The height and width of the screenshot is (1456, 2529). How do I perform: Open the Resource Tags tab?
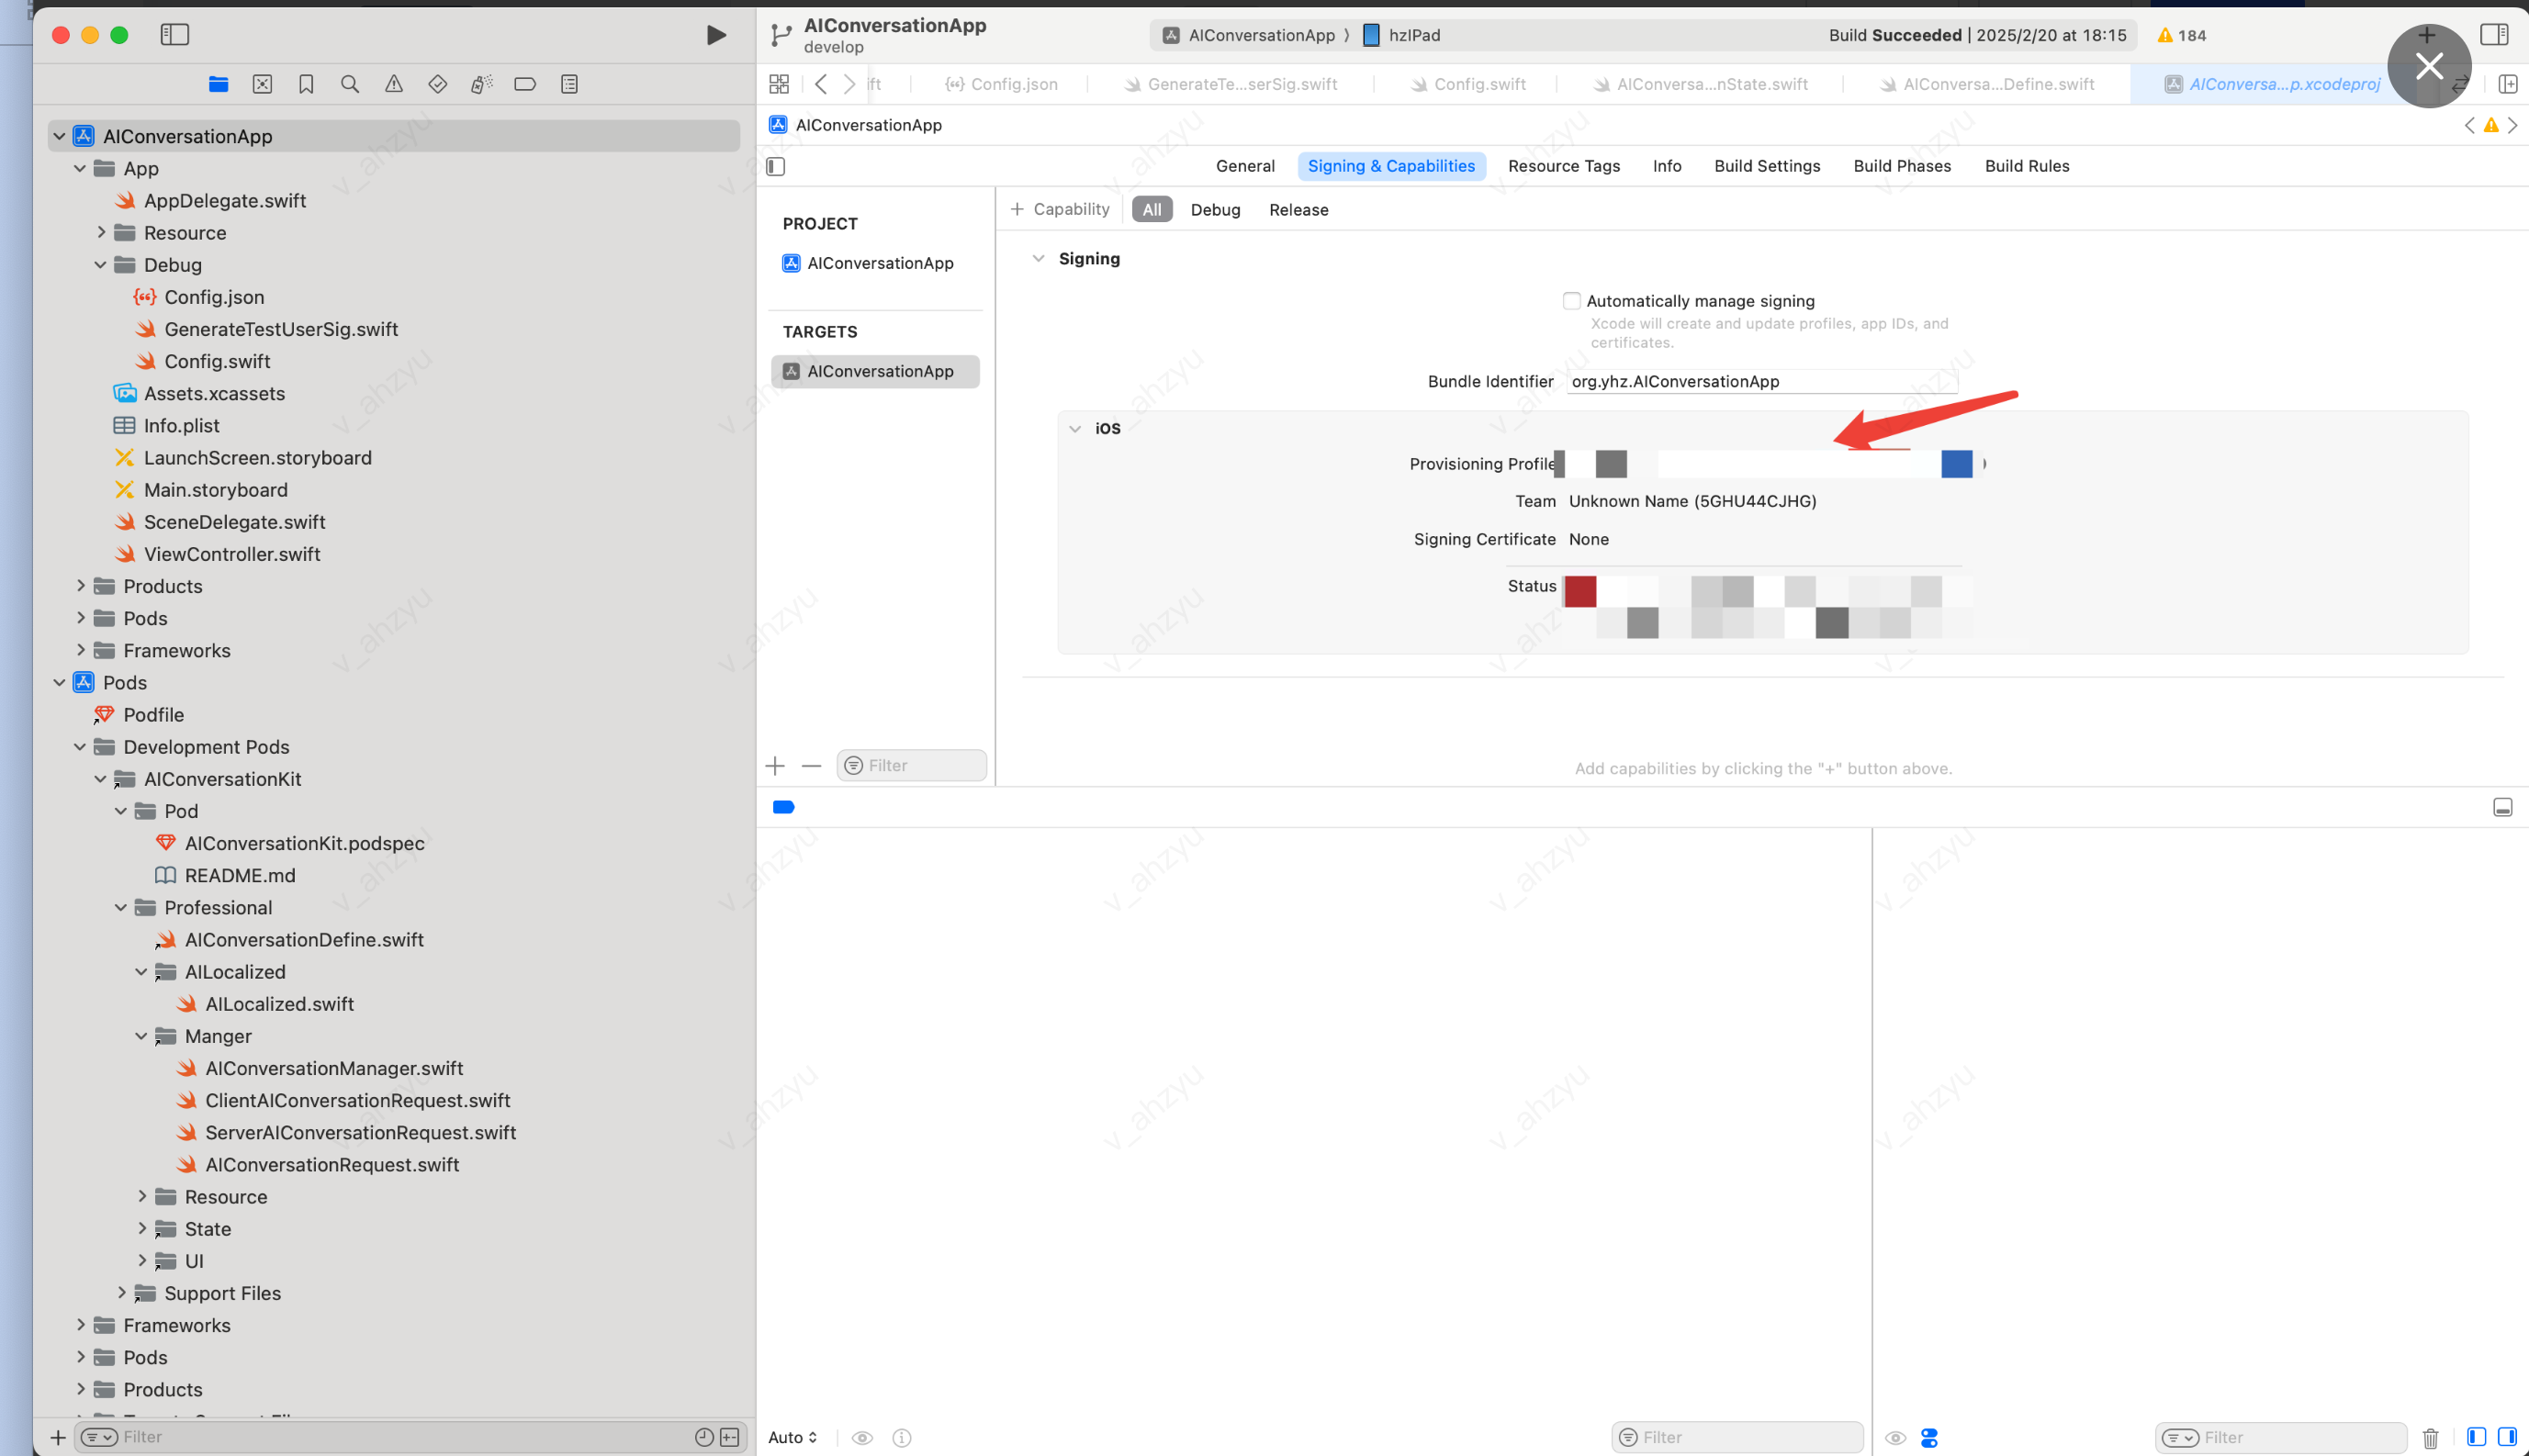(x=1564, y=166)
